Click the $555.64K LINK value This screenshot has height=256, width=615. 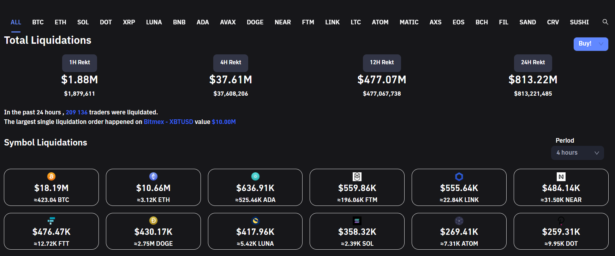pyautogui.click(x=459, y=188)
